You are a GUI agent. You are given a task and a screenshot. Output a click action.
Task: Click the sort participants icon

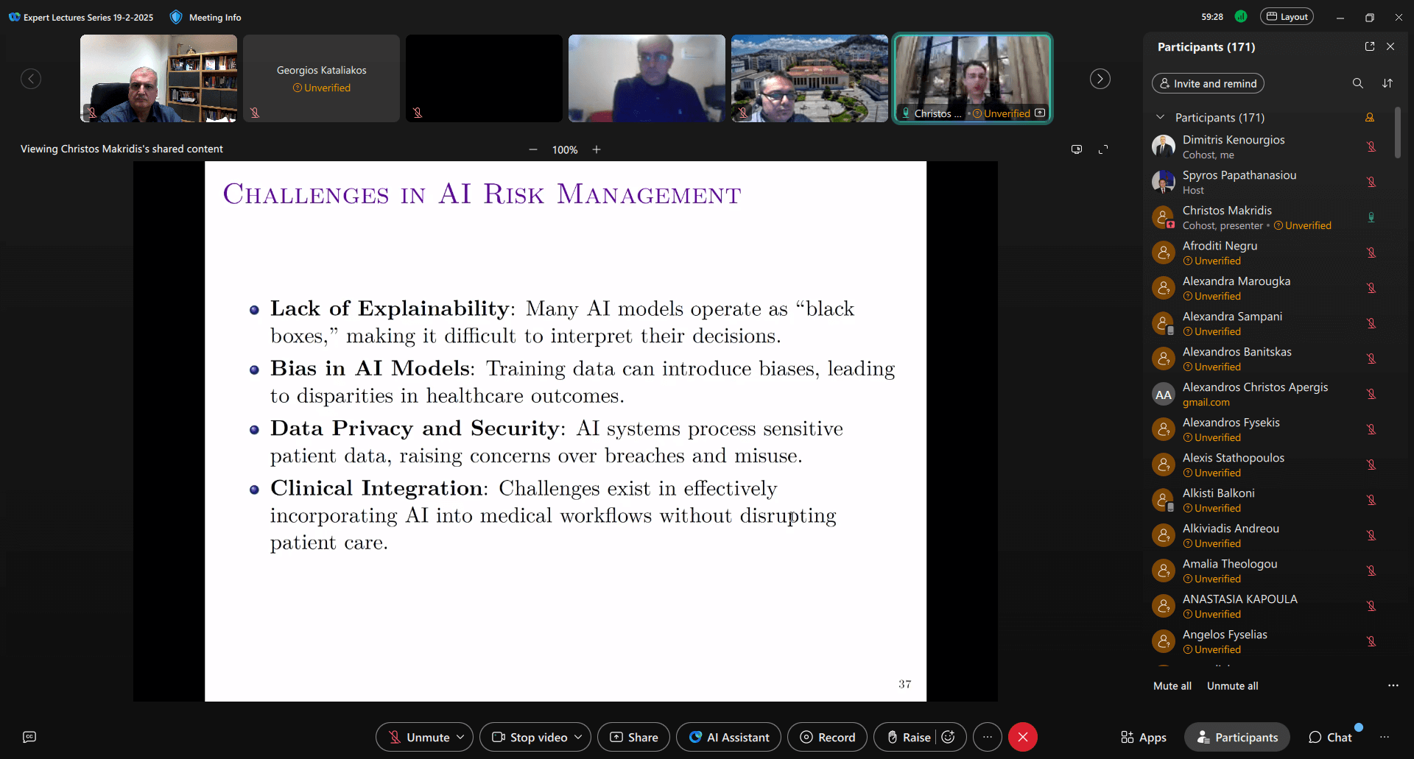(x=1387, y=83)
